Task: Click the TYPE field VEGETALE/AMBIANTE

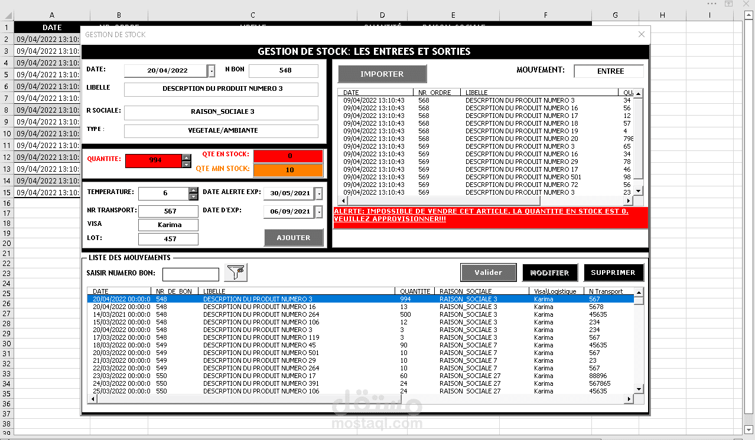Action: tap(221, 131)
